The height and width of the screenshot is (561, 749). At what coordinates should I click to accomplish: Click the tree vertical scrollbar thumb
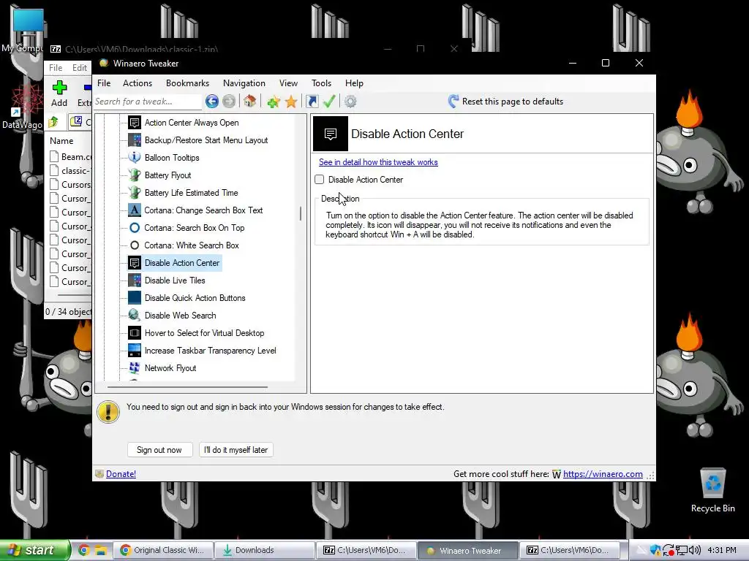click(x=301, y=214)
